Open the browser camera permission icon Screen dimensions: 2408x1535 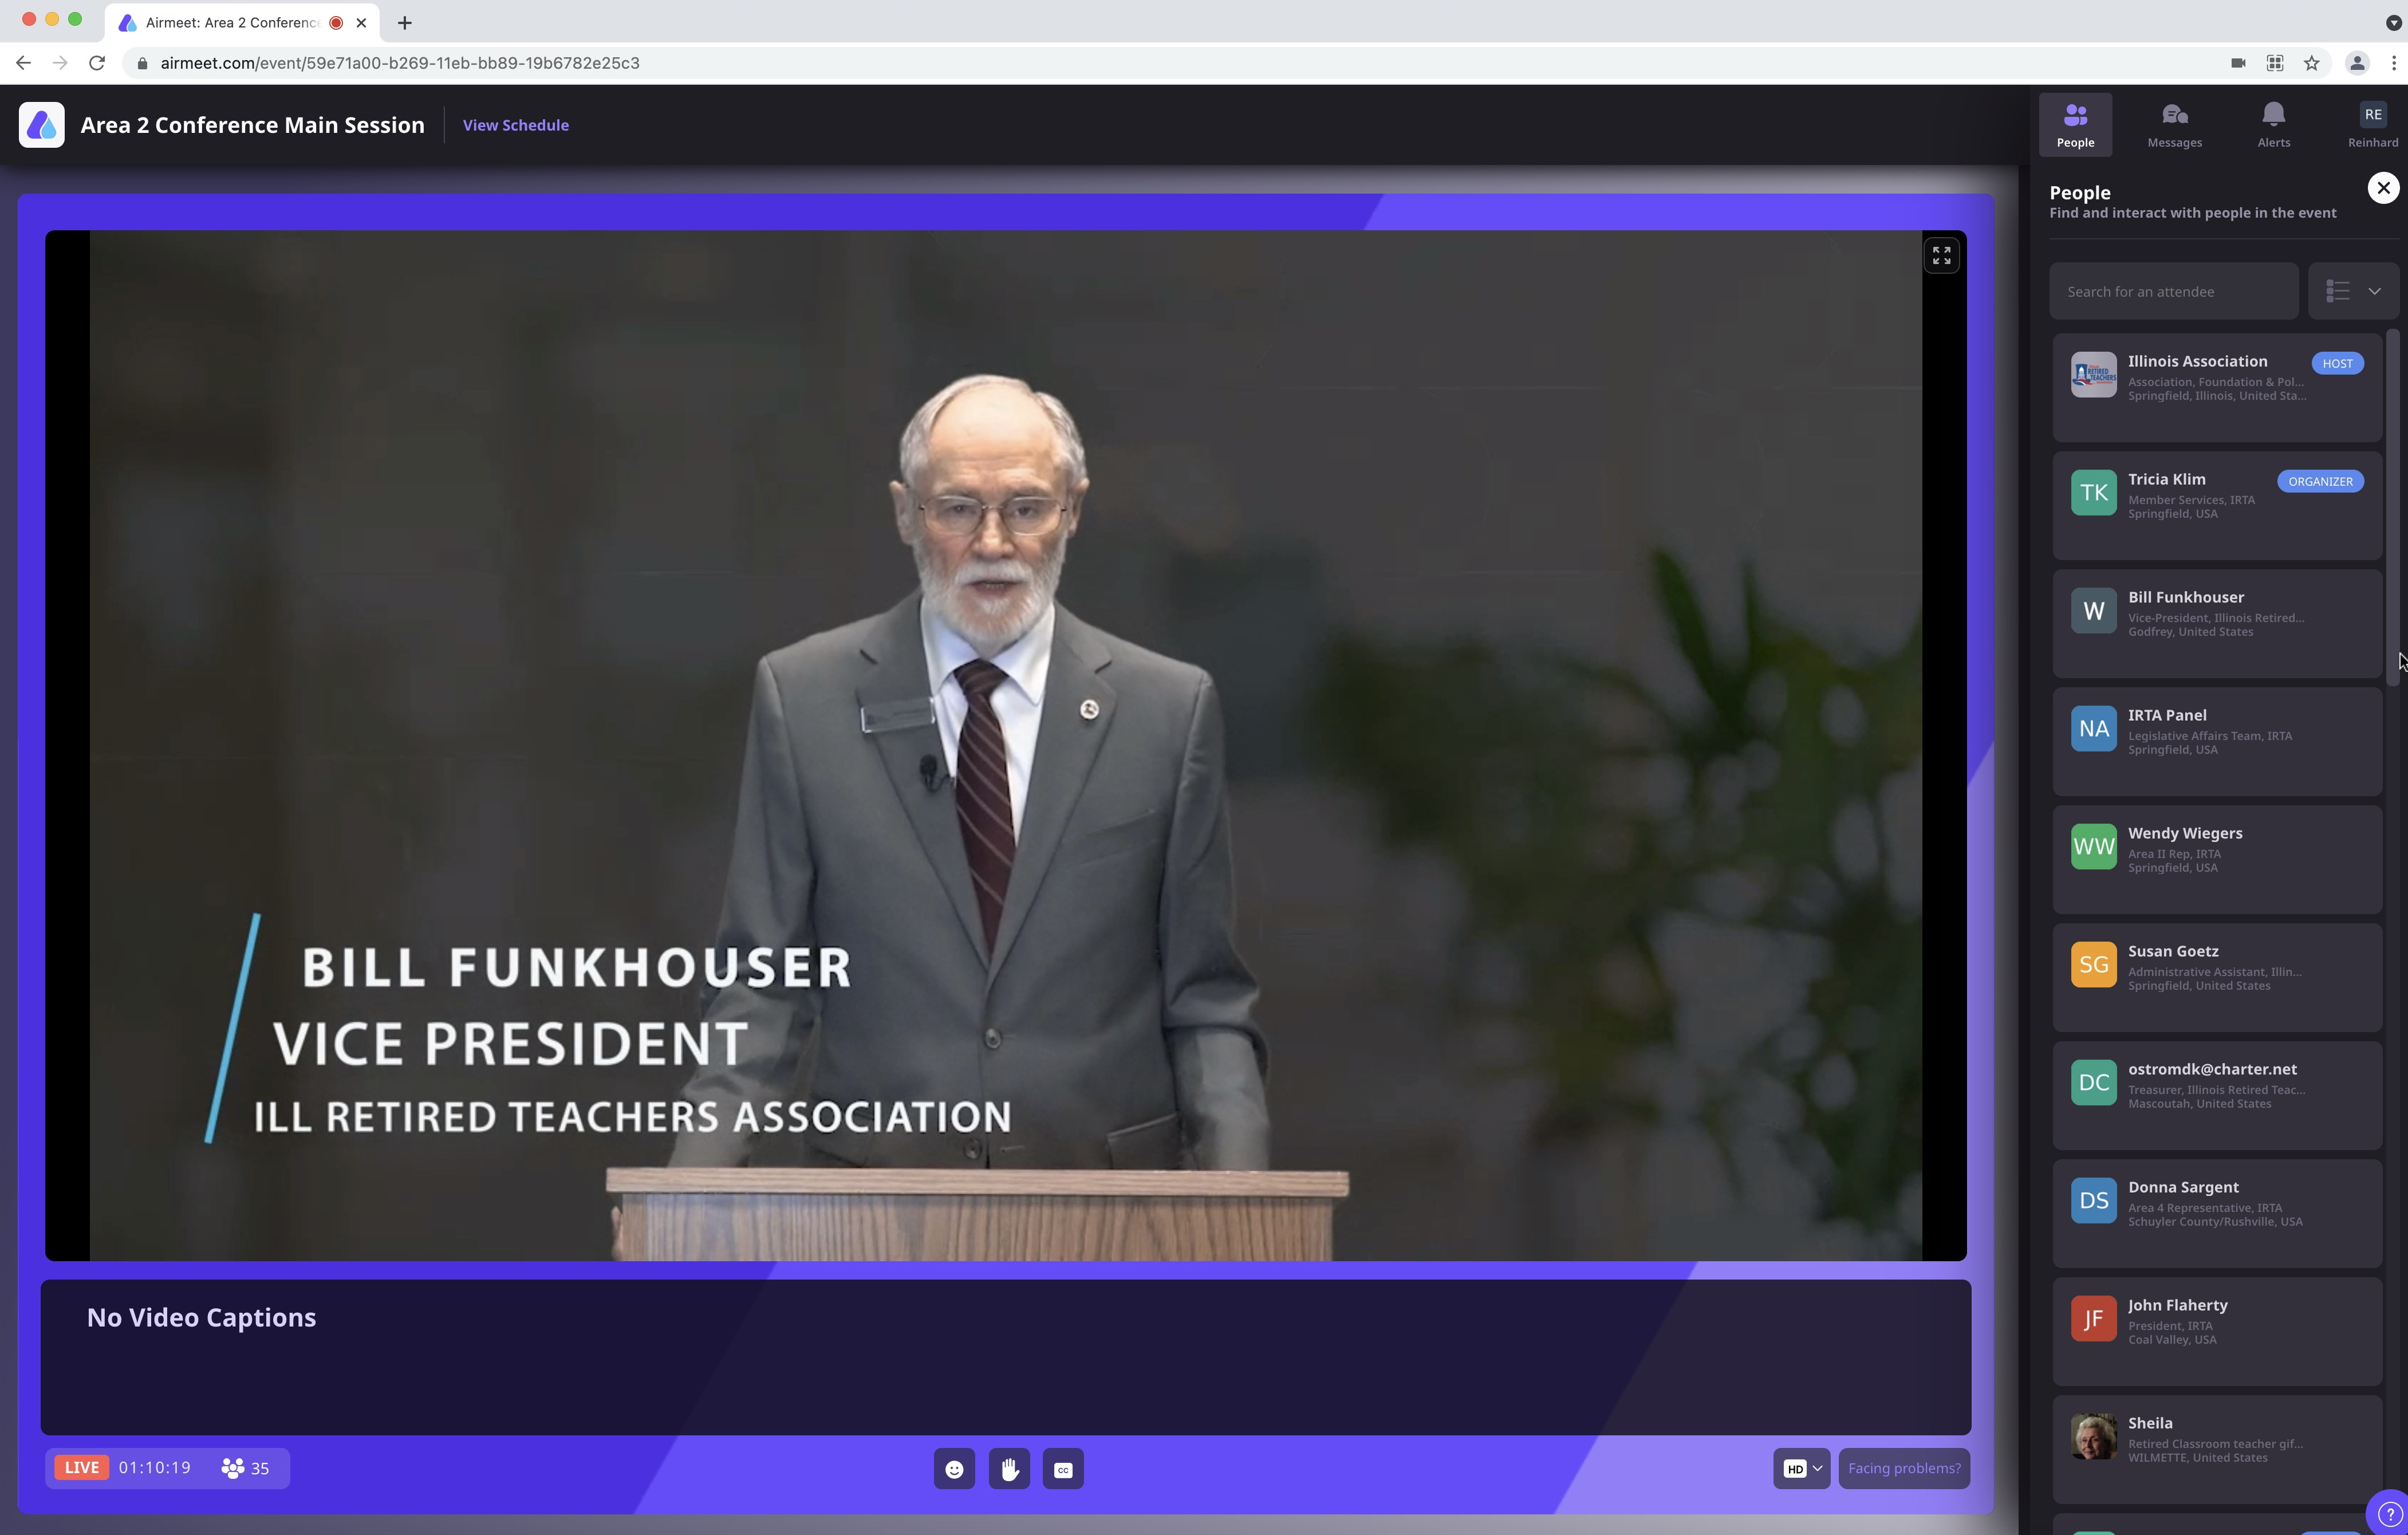coord(2238,63)
